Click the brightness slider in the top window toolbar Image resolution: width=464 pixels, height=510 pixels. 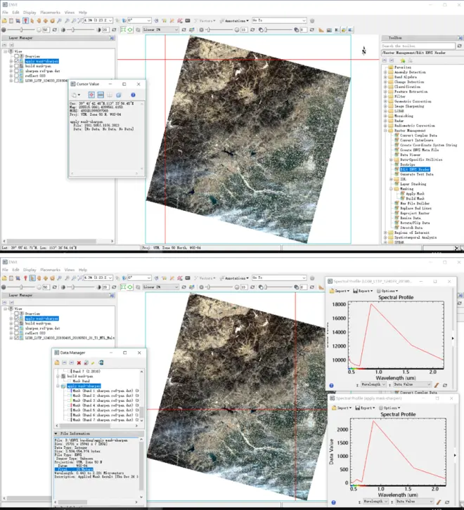(x=21, y=30)
